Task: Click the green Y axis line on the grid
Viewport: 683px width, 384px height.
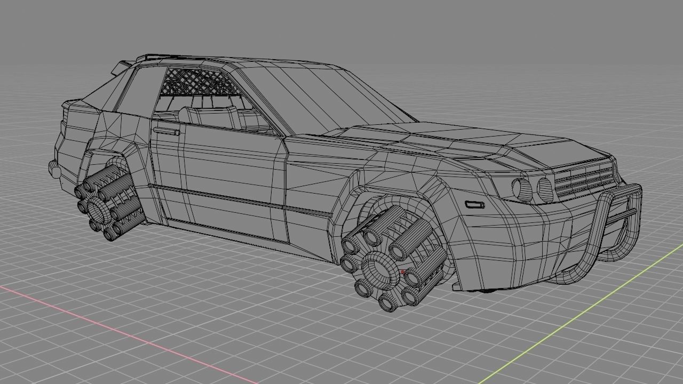Action: point(582,314)
